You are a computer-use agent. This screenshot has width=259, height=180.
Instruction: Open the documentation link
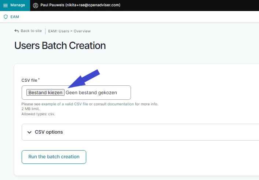point(121,104)
